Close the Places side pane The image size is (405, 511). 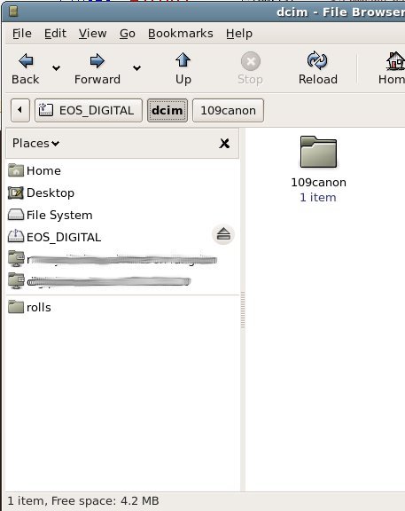[224, 144]
